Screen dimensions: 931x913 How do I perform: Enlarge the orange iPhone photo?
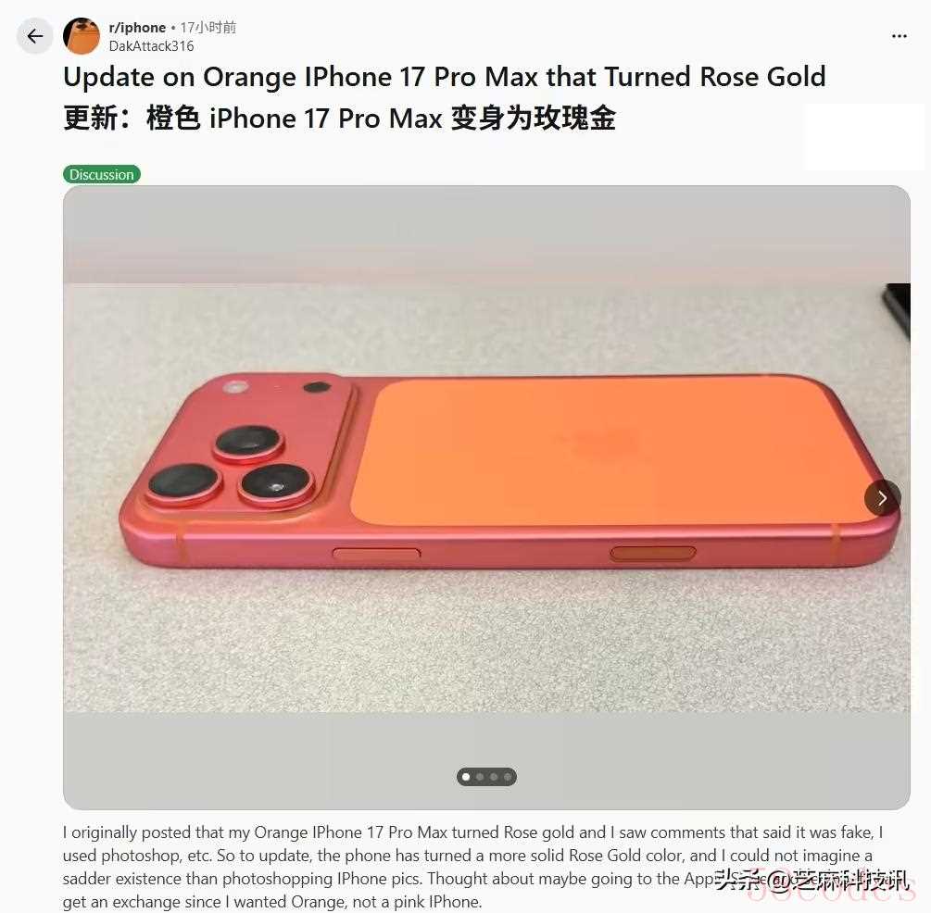click(486, 497)
